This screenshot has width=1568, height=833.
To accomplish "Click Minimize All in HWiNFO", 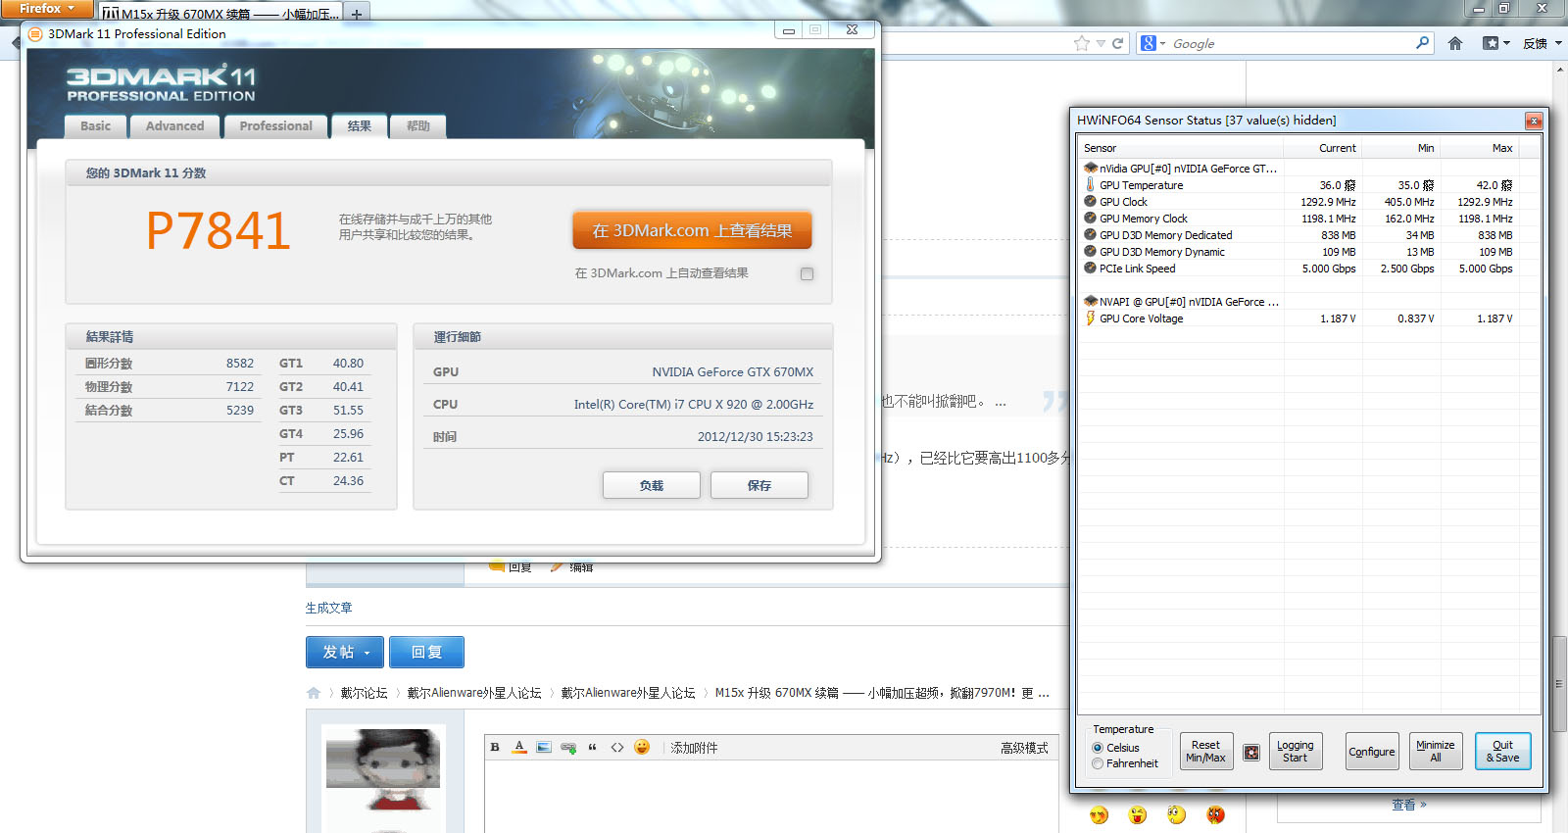I will point(1436,752).
